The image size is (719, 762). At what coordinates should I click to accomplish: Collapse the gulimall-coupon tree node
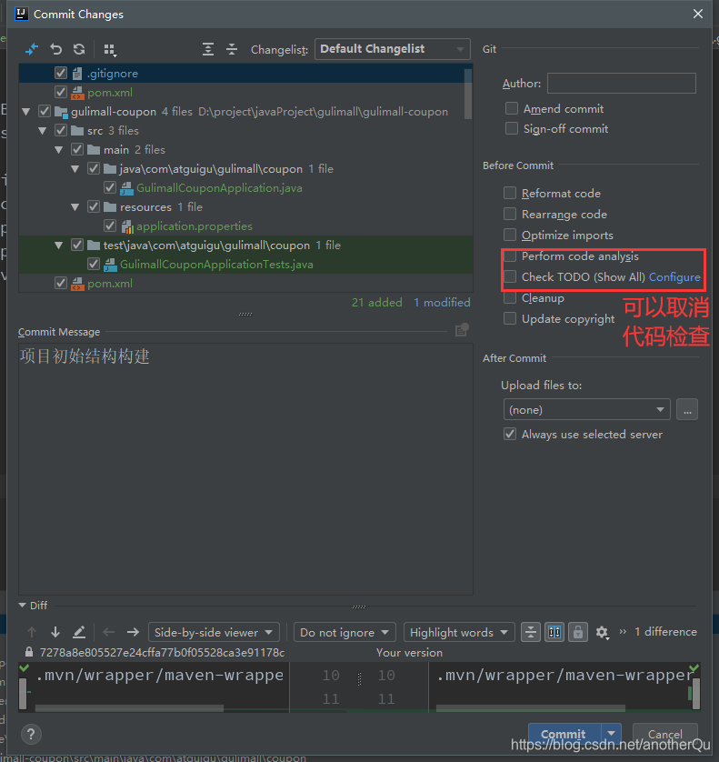[x=26, y=112]
